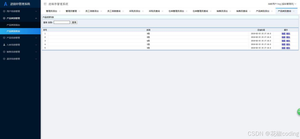Click 删除 for row 4
Image resolution: width=300 pixels, height=139 pixels.
(x=288, y=44)
